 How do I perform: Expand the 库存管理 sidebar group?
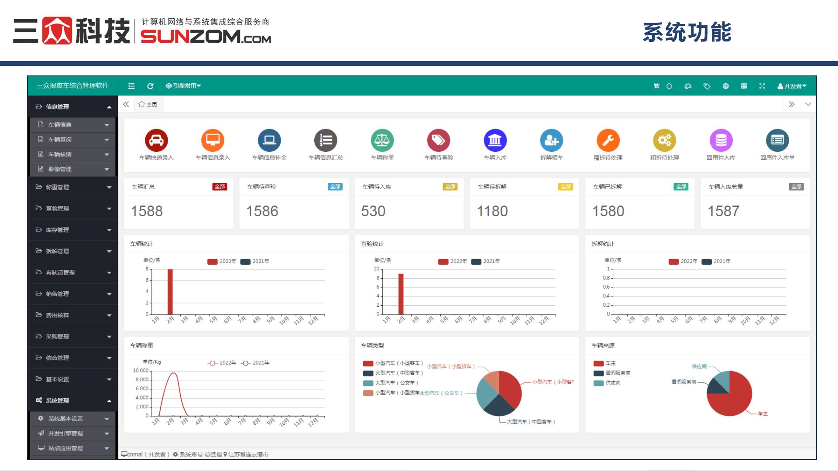pos(72,230)
